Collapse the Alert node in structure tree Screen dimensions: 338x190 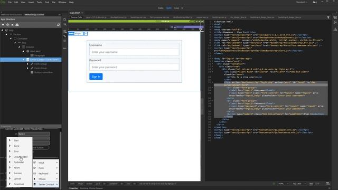click(x=23, y=51)
